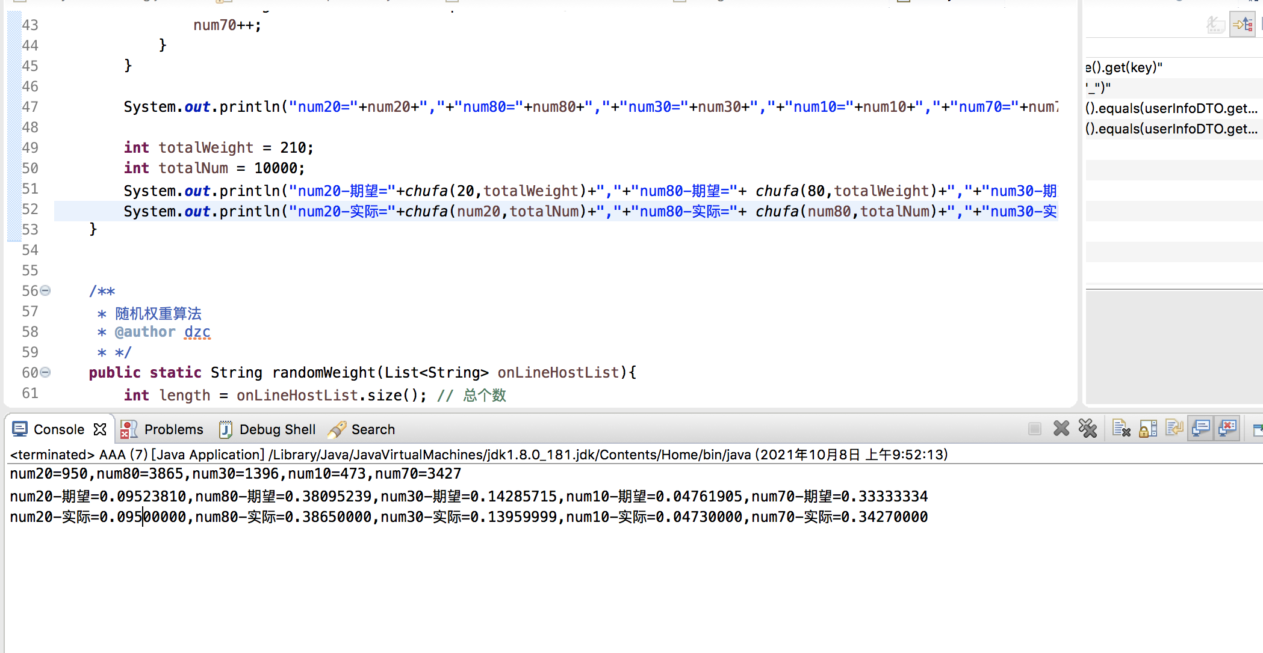
Task: Click the disabled Terminate square button
Action: 1035,429
